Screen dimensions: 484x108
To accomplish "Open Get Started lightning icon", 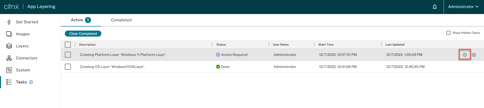I will (9, 22).
